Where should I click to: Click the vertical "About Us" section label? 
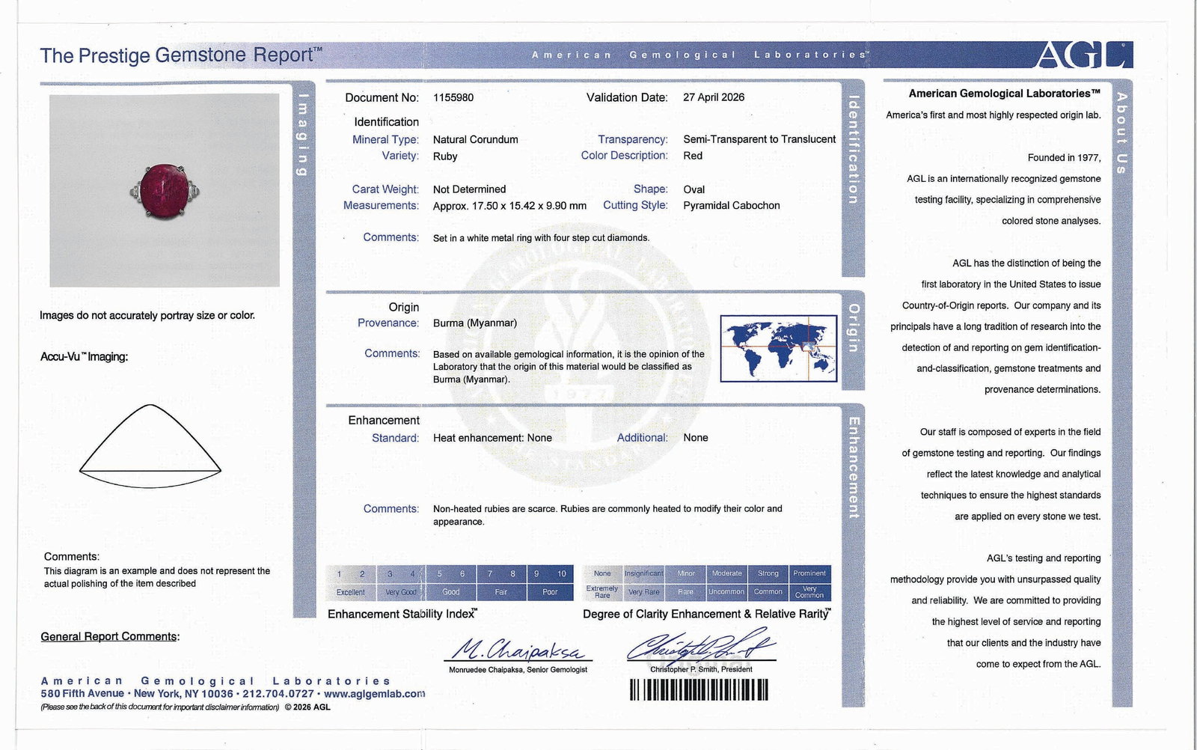(1121, 133)
